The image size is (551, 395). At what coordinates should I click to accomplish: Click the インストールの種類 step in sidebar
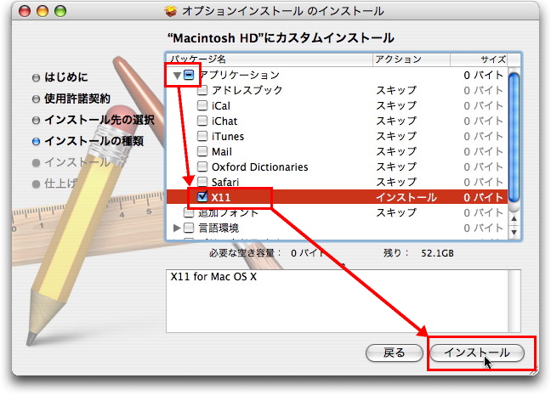coord(94,141)
